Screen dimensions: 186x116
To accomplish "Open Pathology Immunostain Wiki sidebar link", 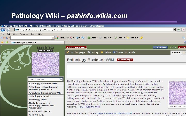I will [45, 93].
